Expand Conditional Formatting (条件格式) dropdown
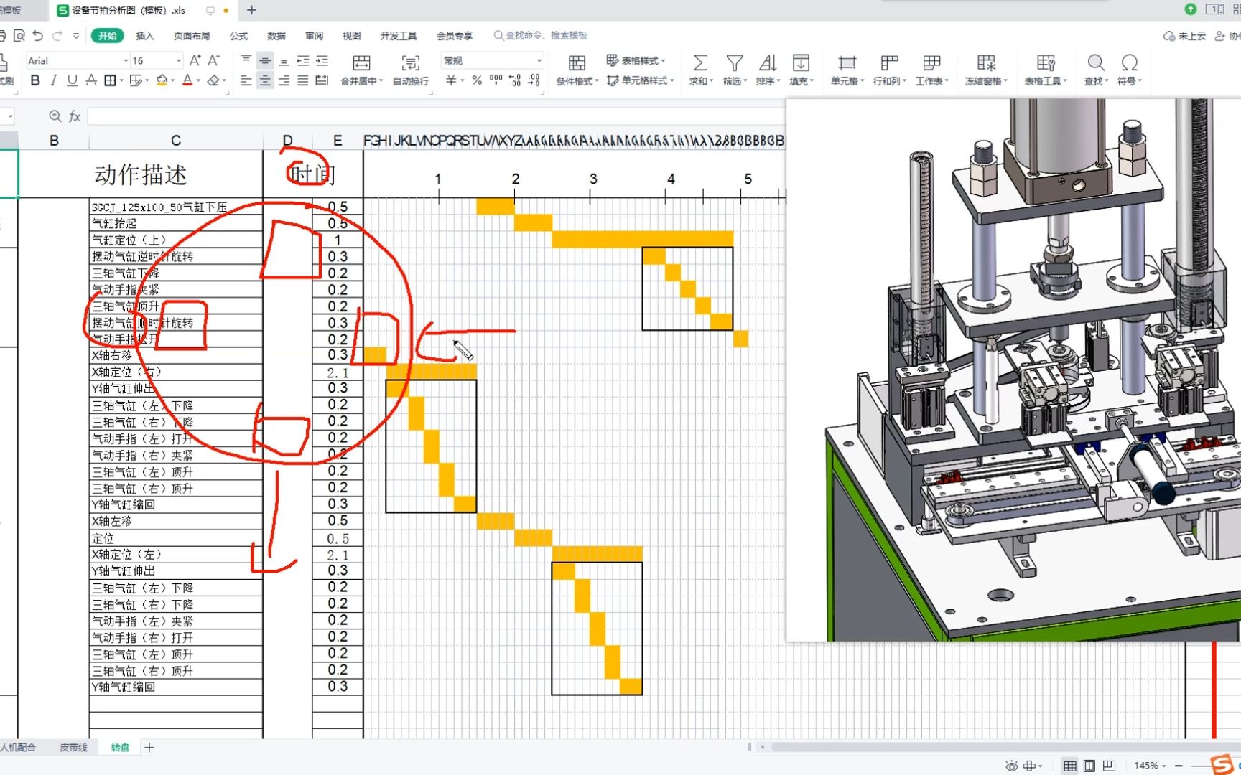This screenshot has height=775, width=1241. tap(597, 81)
